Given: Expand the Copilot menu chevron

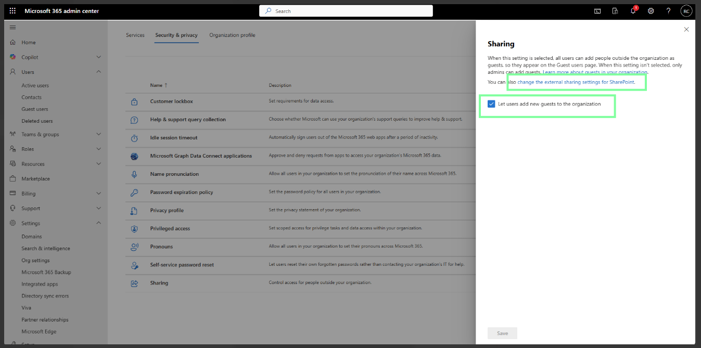Looking at the screenshot, I should (x=99, y=57).
